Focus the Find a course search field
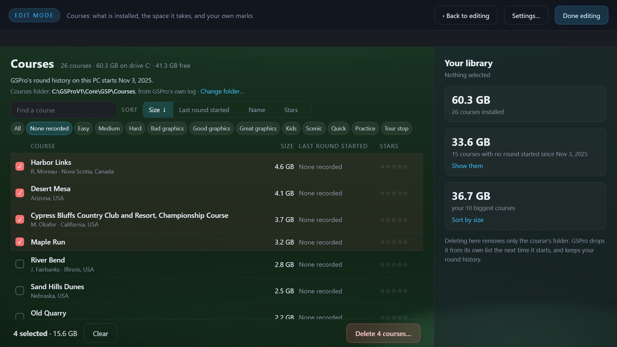Image resolution: width=617 pixels, height=347 pixels. pyautogui.click(x=64, y=110)
